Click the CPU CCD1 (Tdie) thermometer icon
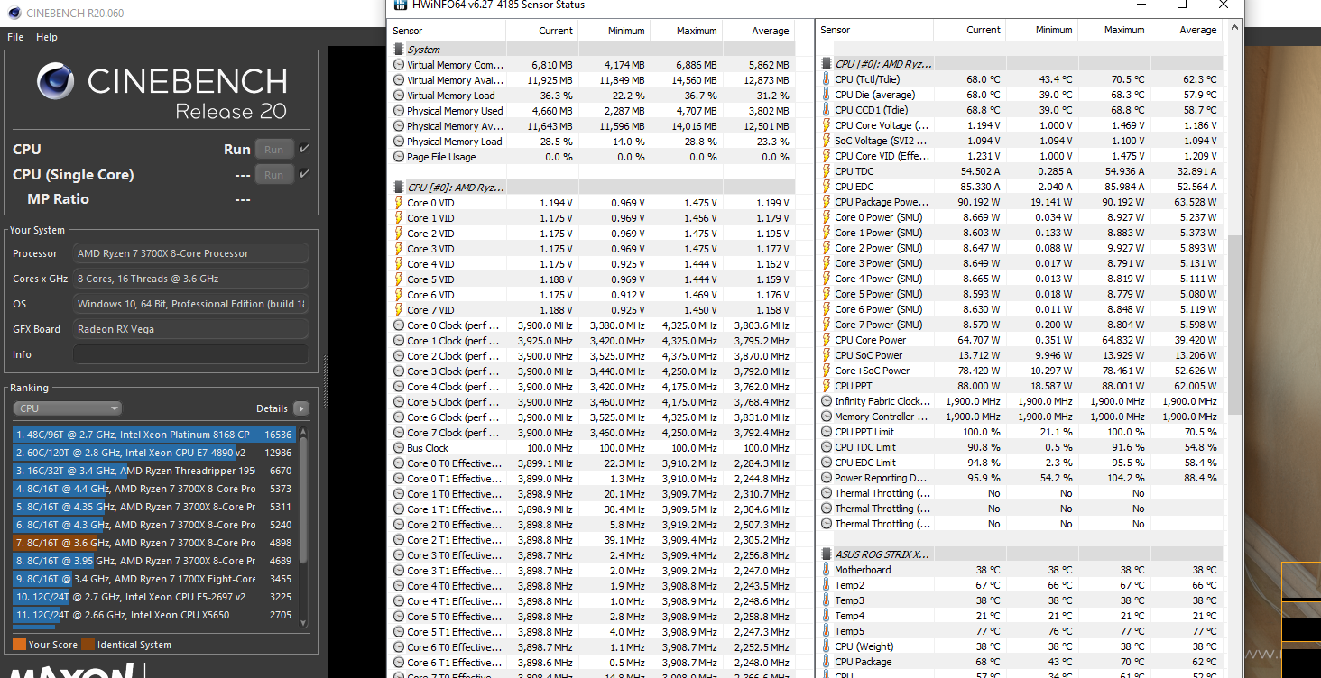Image resolution: width=1321 pixels, height=678 pixels. click(x=827, y=110)
